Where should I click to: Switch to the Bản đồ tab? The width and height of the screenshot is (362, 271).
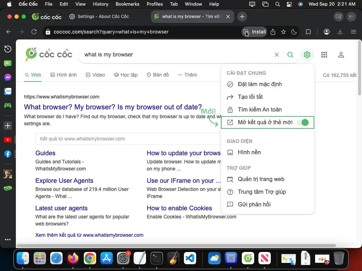pos(158,75)
